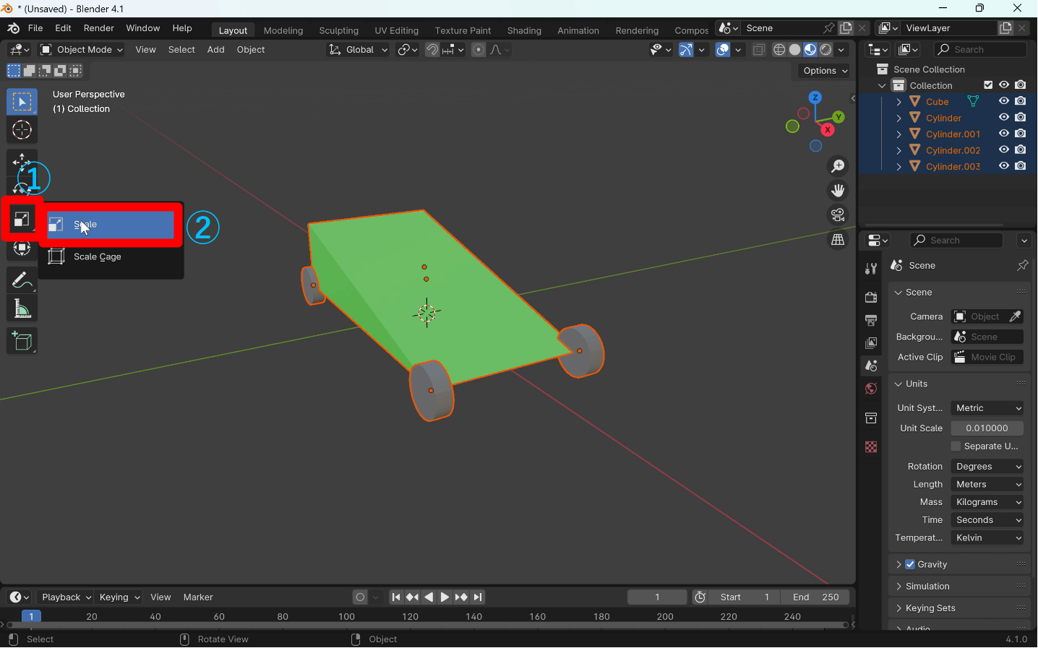Open the Tool properties tab icon

(x=871, y=269)
